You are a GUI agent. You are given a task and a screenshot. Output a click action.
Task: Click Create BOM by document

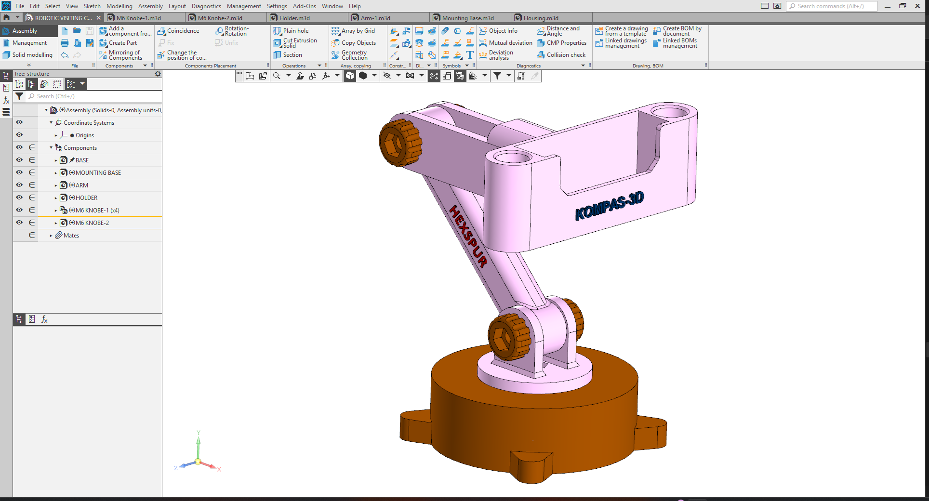point(677,31)
